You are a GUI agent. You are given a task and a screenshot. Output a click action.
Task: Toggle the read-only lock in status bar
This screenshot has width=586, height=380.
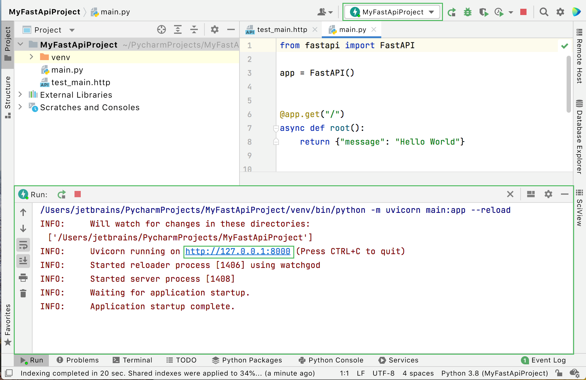(559, 373)
